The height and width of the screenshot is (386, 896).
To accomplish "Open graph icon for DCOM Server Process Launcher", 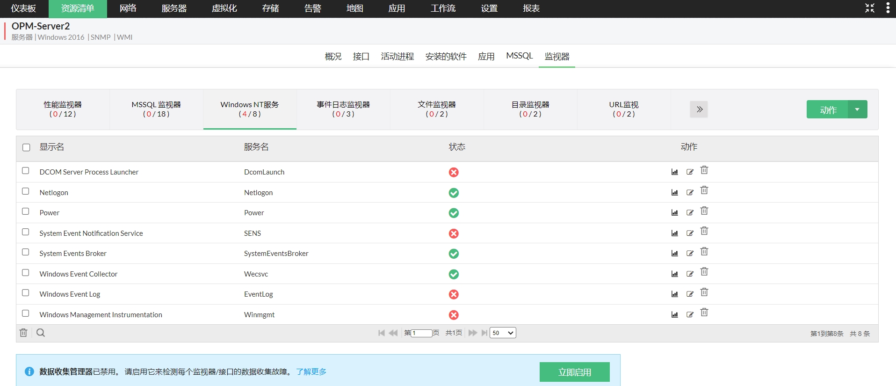I will pos(674,172).
